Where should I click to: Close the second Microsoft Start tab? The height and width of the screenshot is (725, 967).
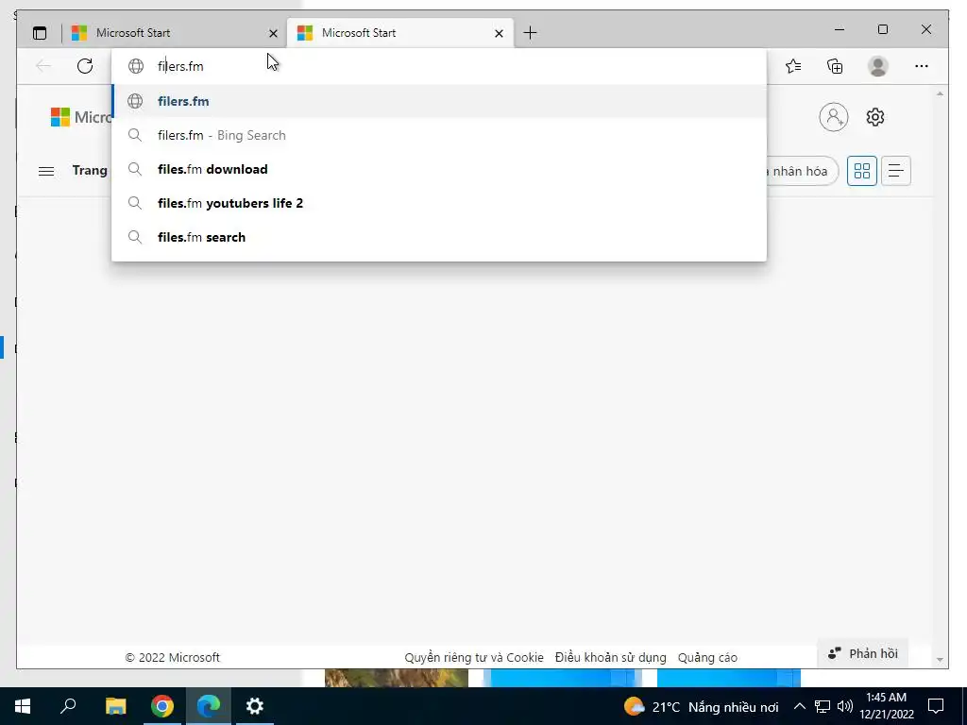click(499, 33)
